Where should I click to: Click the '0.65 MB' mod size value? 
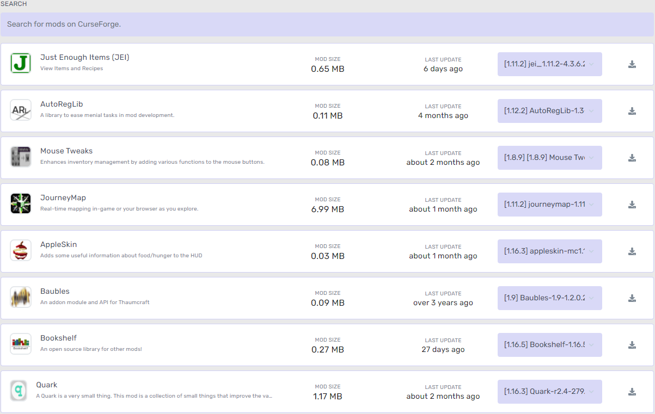[x=328, y=69]
